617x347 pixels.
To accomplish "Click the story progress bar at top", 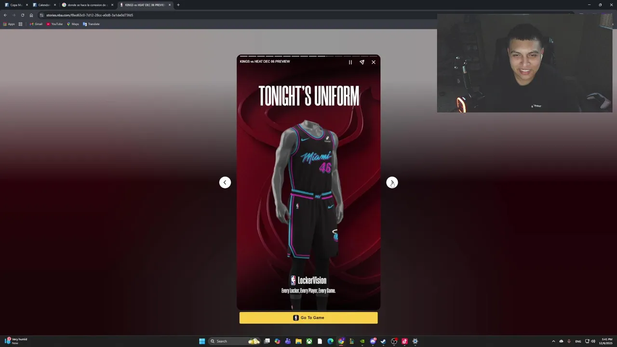I will click(308, 56).
